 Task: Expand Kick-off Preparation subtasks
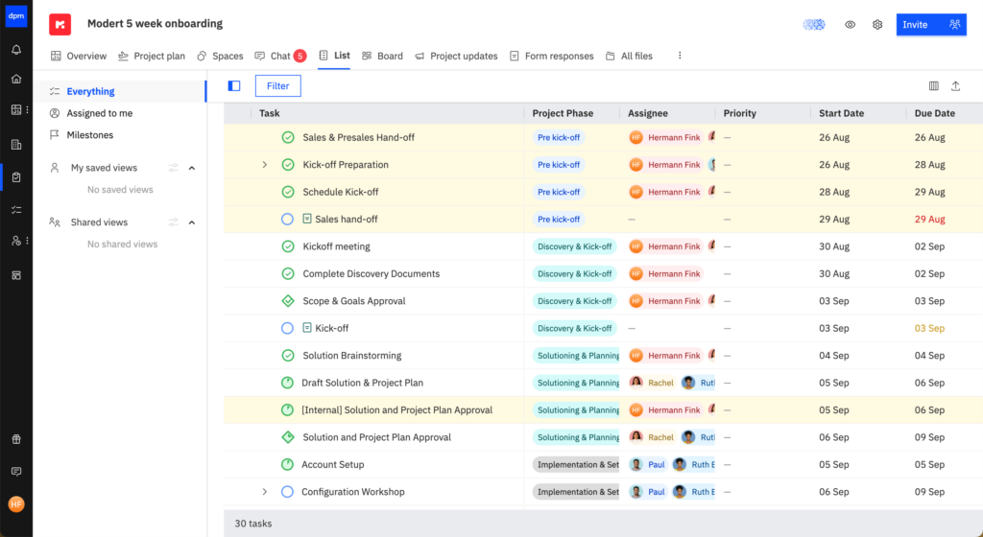tap(265, 165)
